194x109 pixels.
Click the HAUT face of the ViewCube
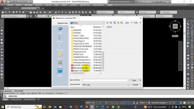point(175,26)
